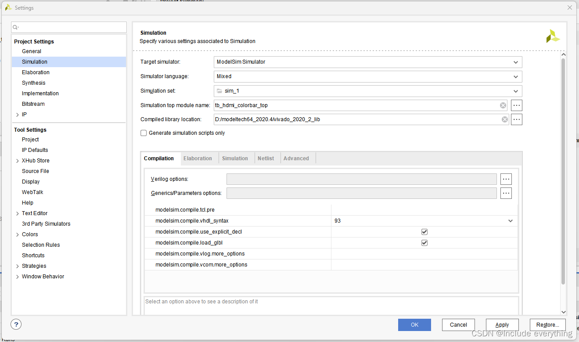Click the Apply button
Viewport: 579px width, 342px height.
click(502, 325)
